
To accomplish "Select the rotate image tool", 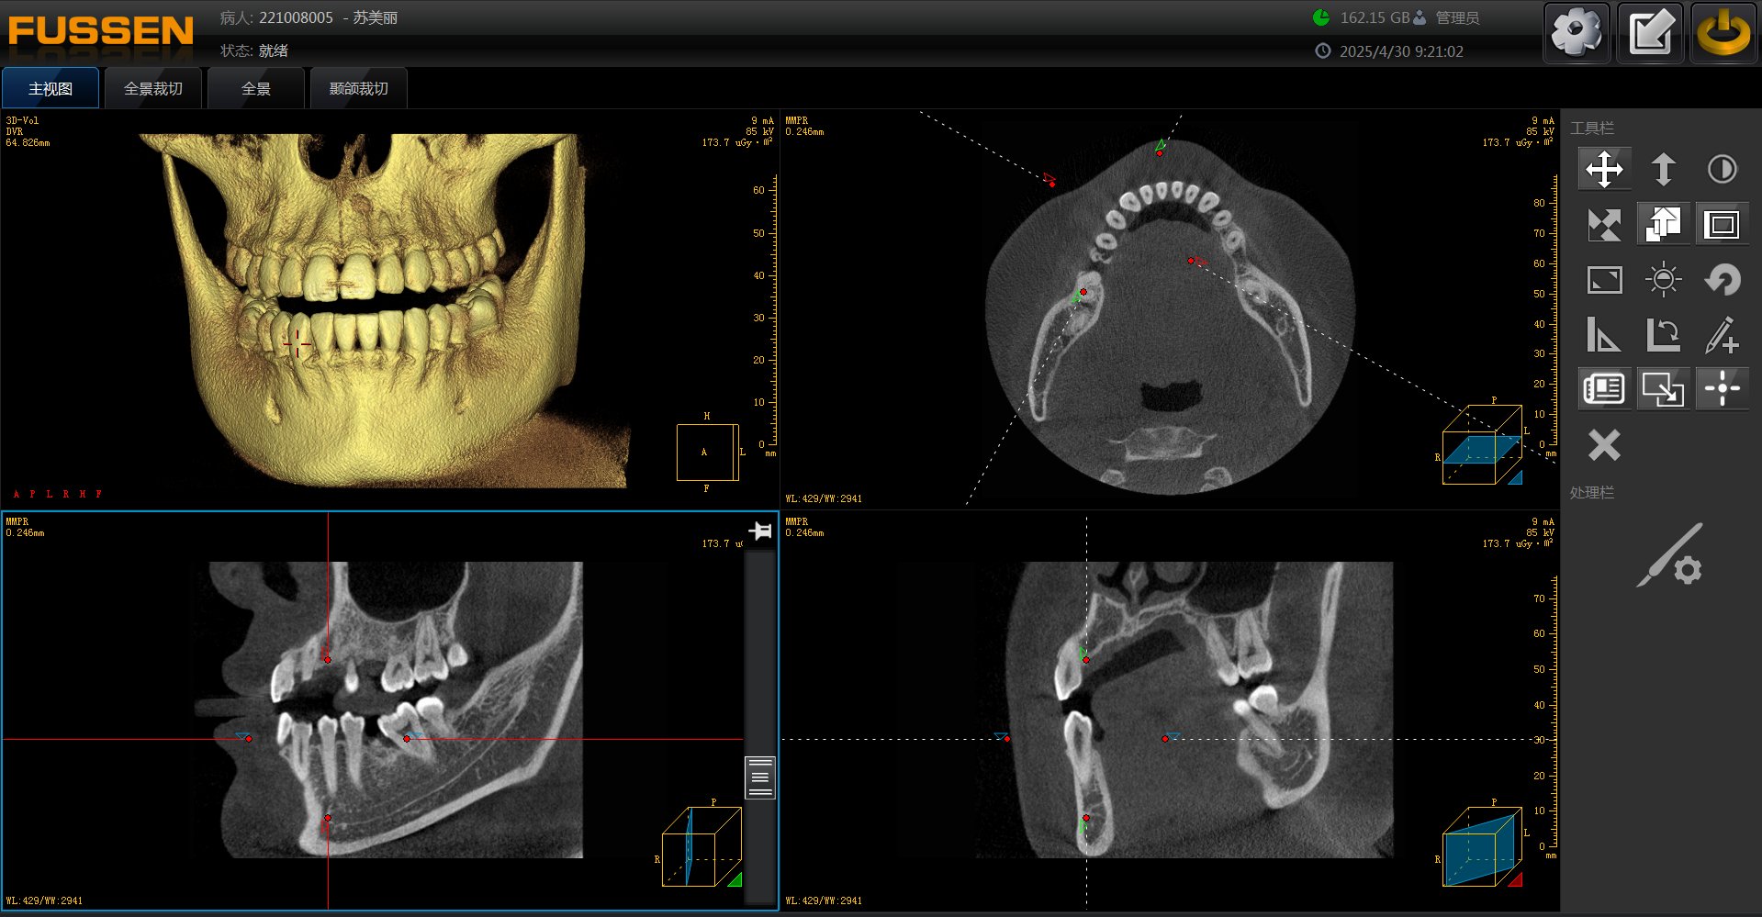I will (1664, 335).
